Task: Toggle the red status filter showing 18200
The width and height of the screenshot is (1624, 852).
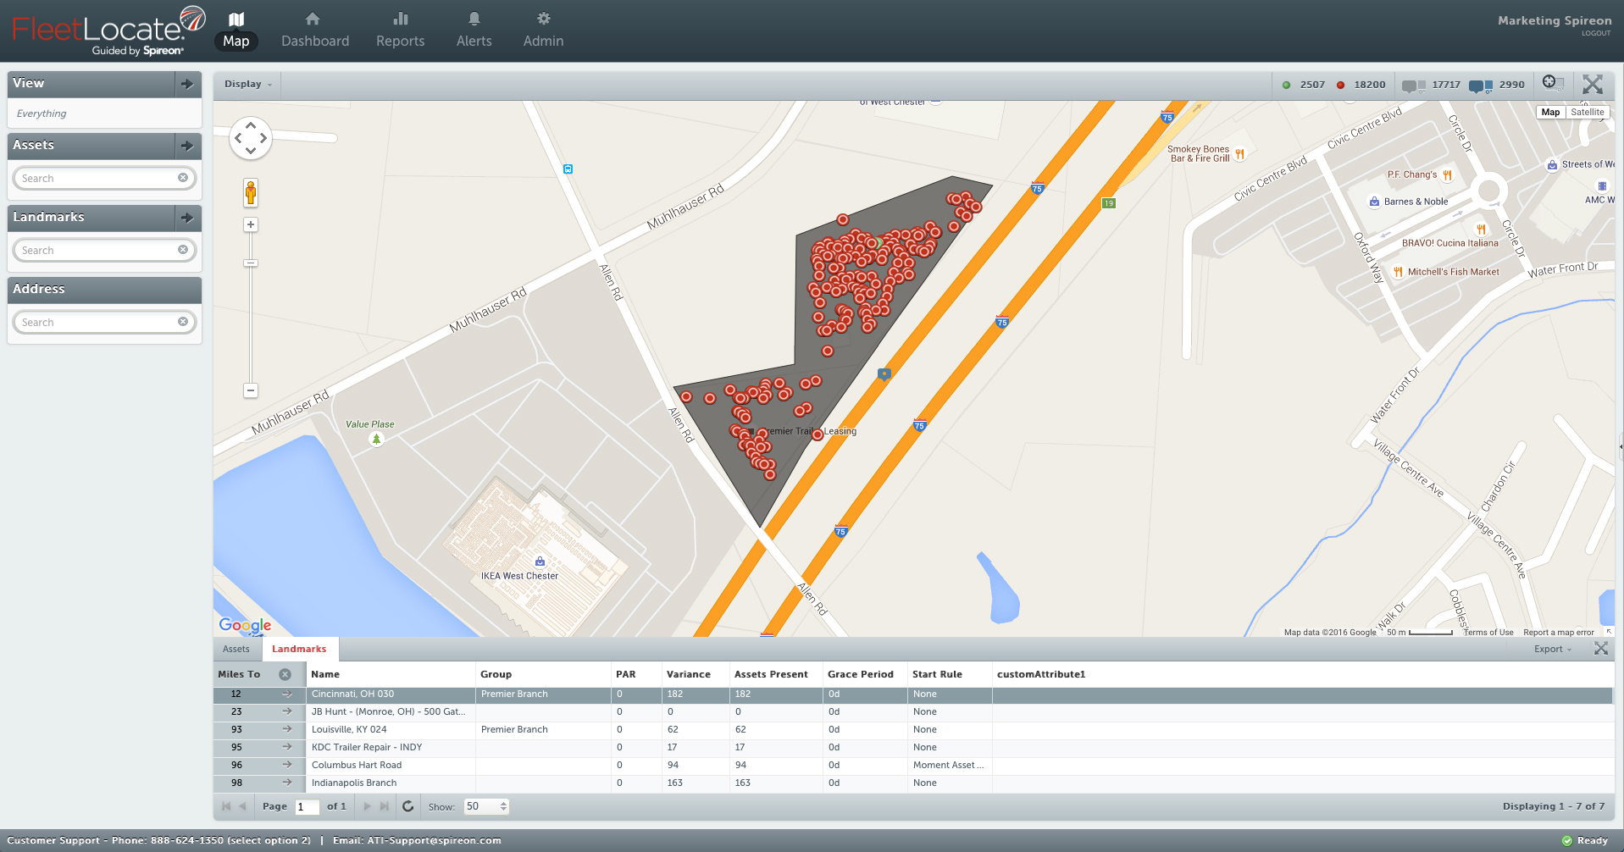Action: coord(1361,85)
